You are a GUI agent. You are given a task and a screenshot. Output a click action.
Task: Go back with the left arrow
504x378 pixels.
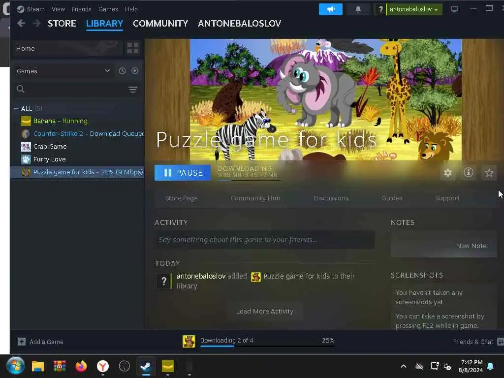21,23
